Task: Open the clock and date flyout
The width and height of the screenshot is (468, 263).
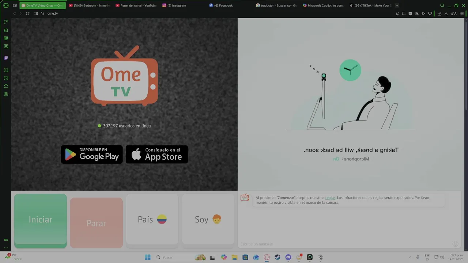Action: [455, 257]
